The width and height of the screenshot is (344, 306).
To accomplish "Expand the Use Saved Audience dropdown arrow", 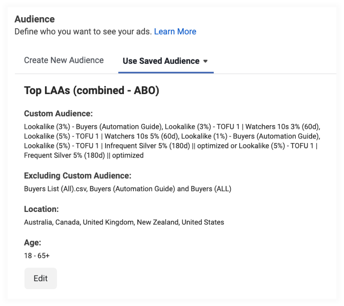I will (x=205, y=61).
